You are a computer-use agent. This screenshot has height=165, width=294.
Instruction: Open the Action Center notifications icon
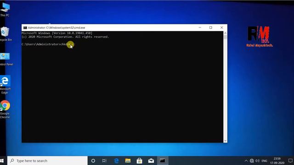(x=290, y=161)
